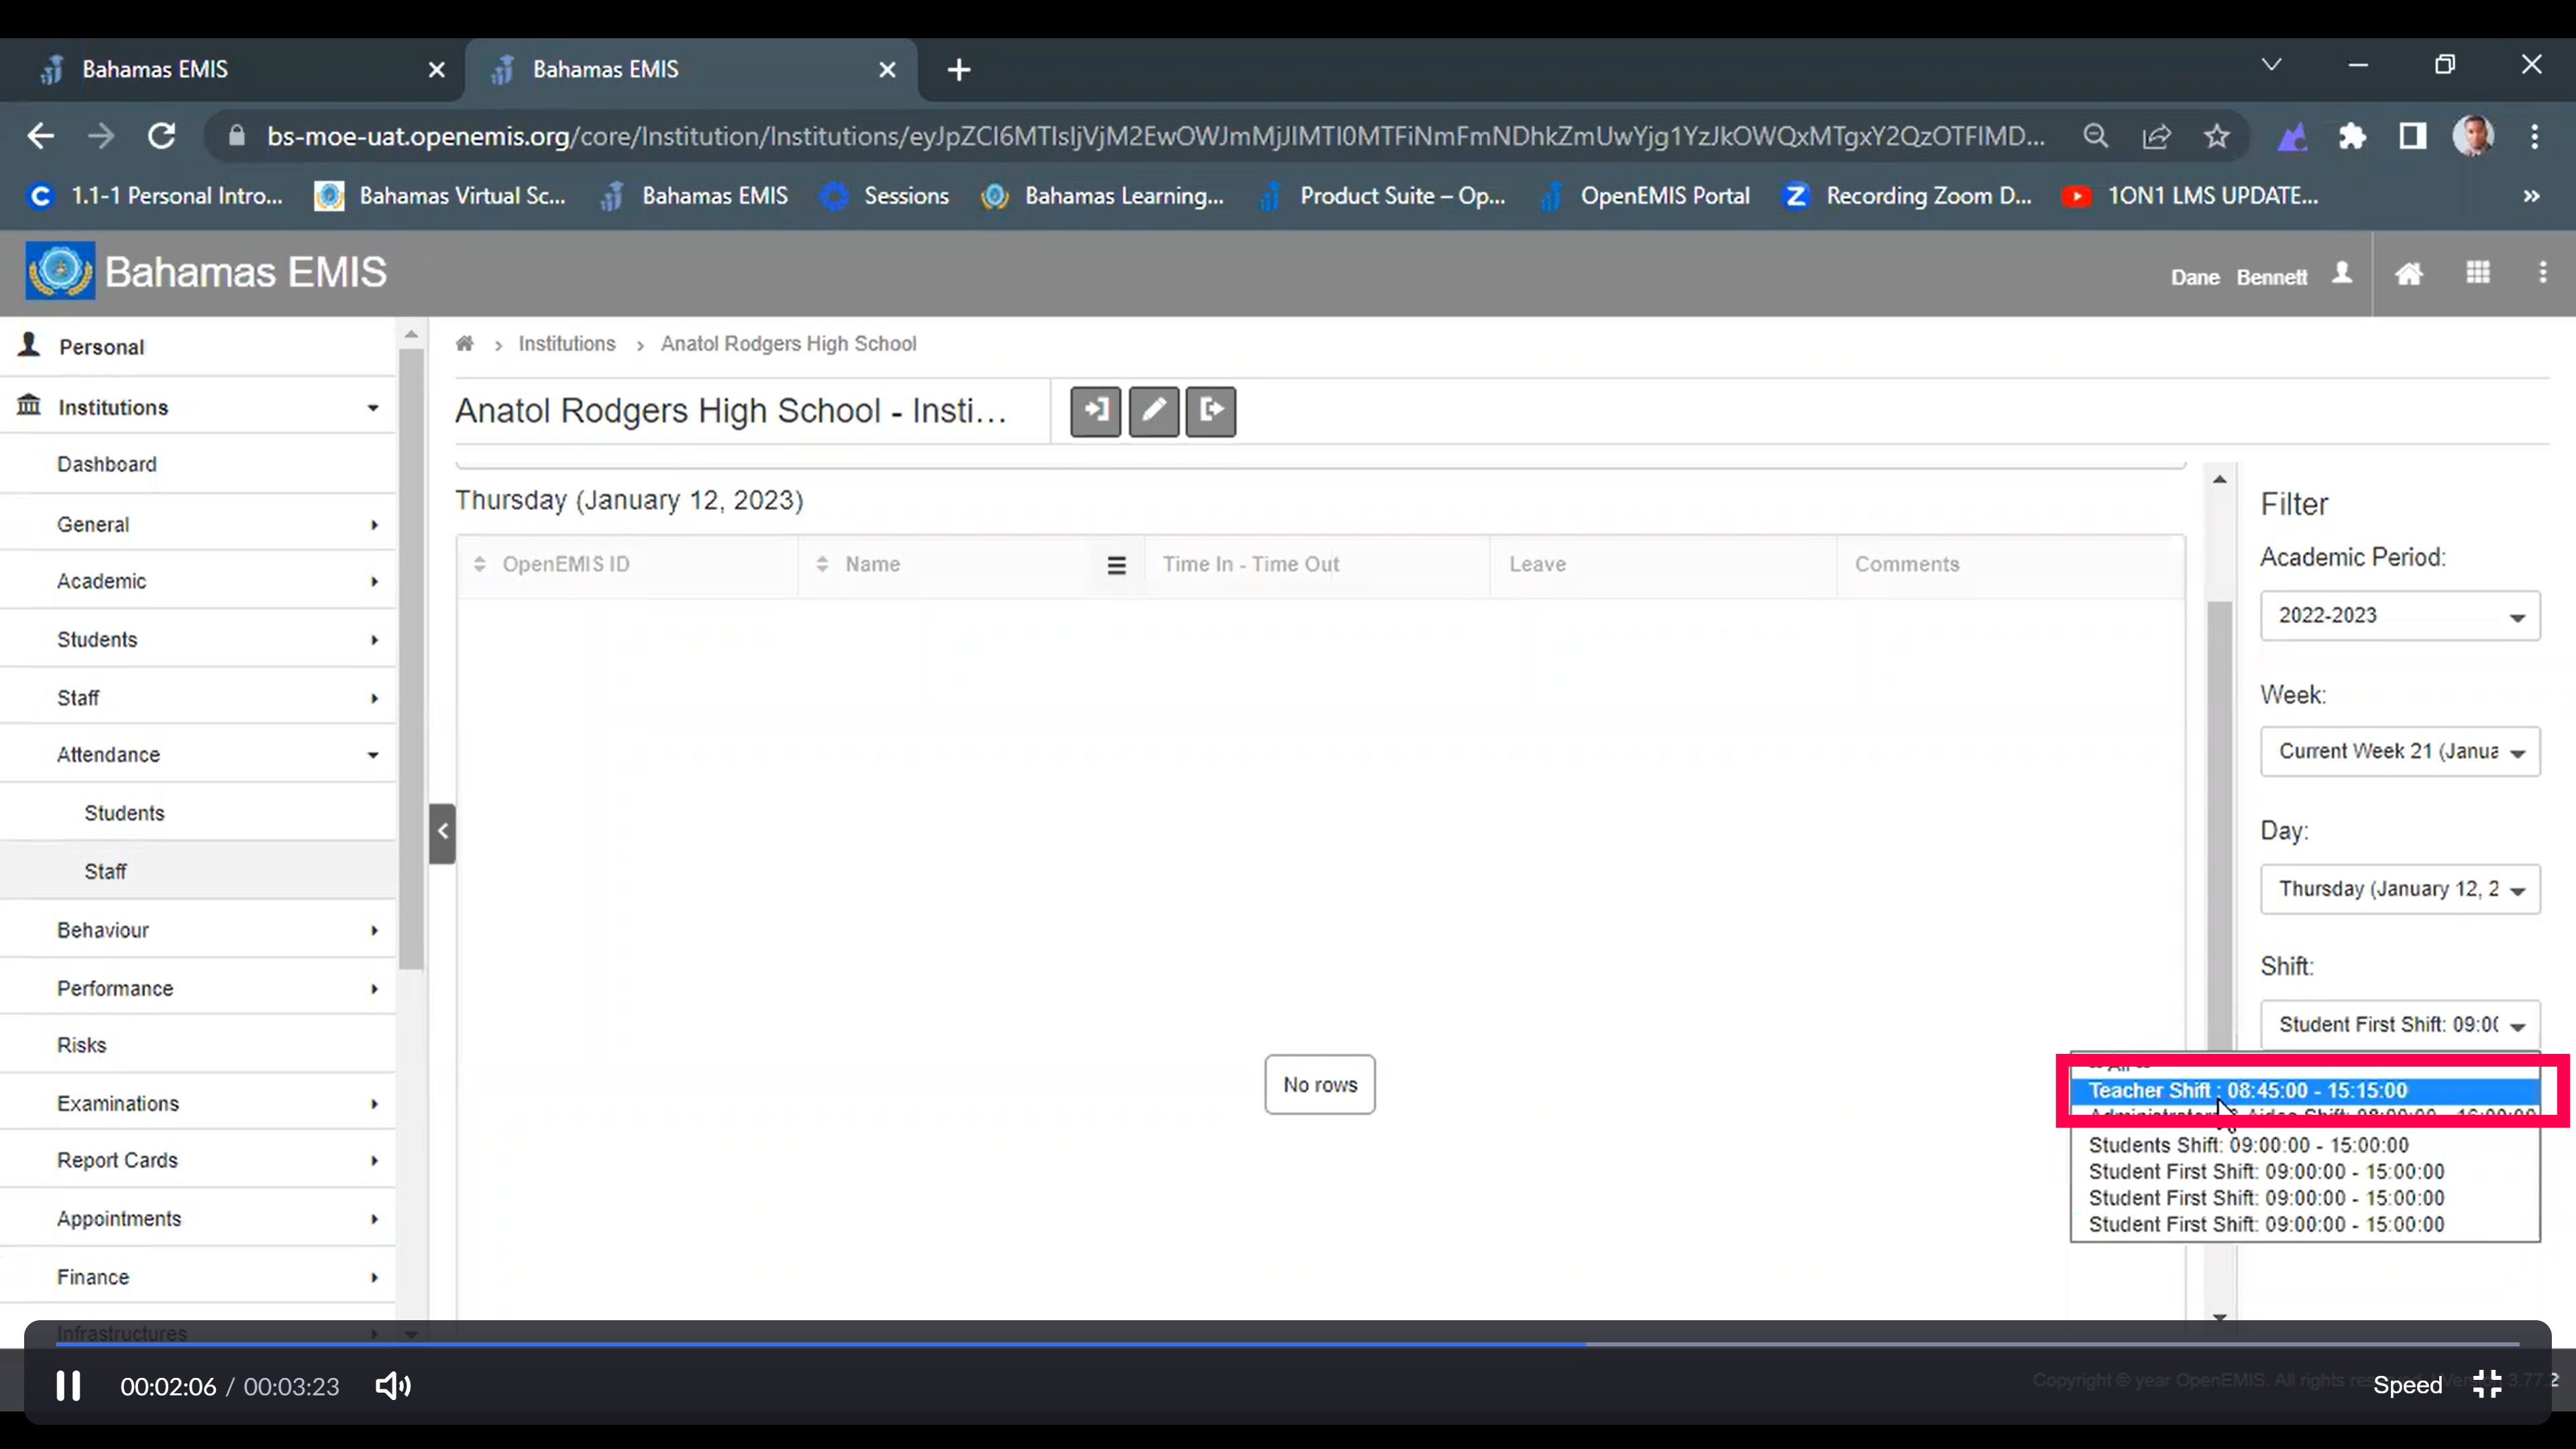
Task: Click the video Speed control
Action: pyautogui.click(x=2407, y=1386)
